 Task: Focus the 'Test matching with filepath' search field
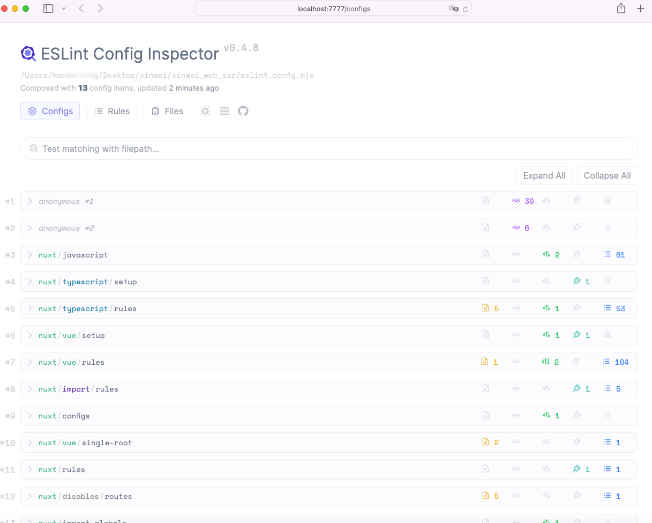pyautogui.click(x=329, y=149)
